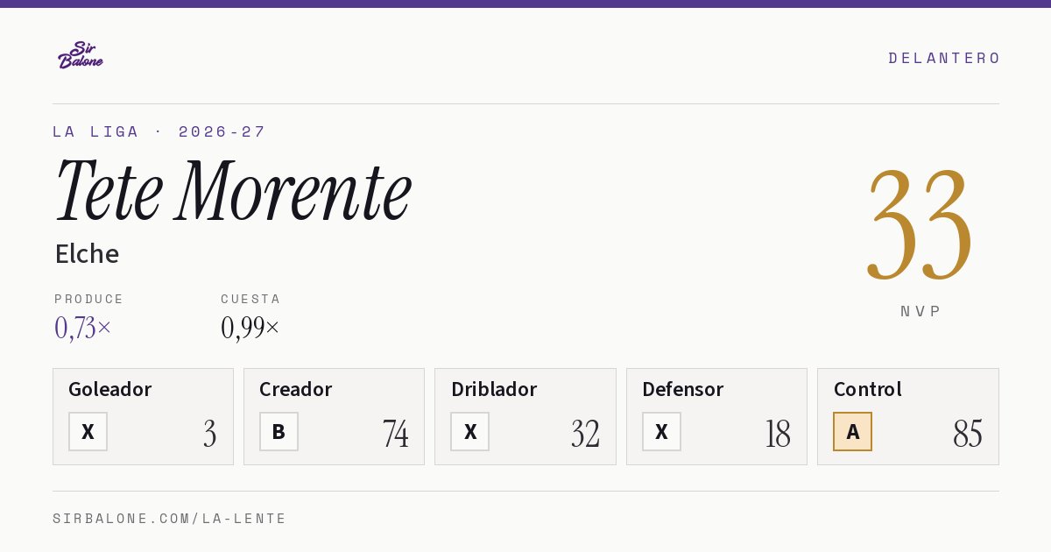Viewport: 1051px width, 552px height.
Task: Open the sirbalone.com/la-lente link
Action: click(170, 519)
